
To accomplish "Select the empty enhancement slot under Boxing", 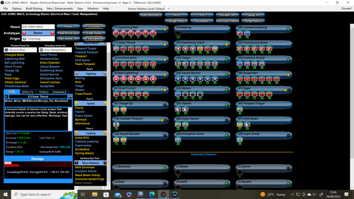I will click(x=178, y=33).
